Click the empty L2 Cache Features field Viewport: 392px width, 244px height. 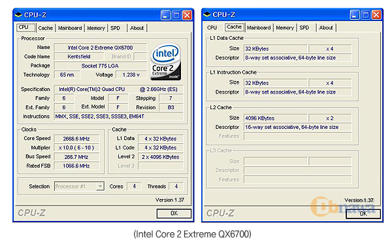click(298, 136)
